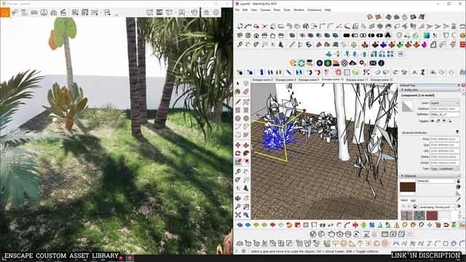Toggle cast shadows in Toggles row
This screenshot has width=466, height=262.
(450, 121)
